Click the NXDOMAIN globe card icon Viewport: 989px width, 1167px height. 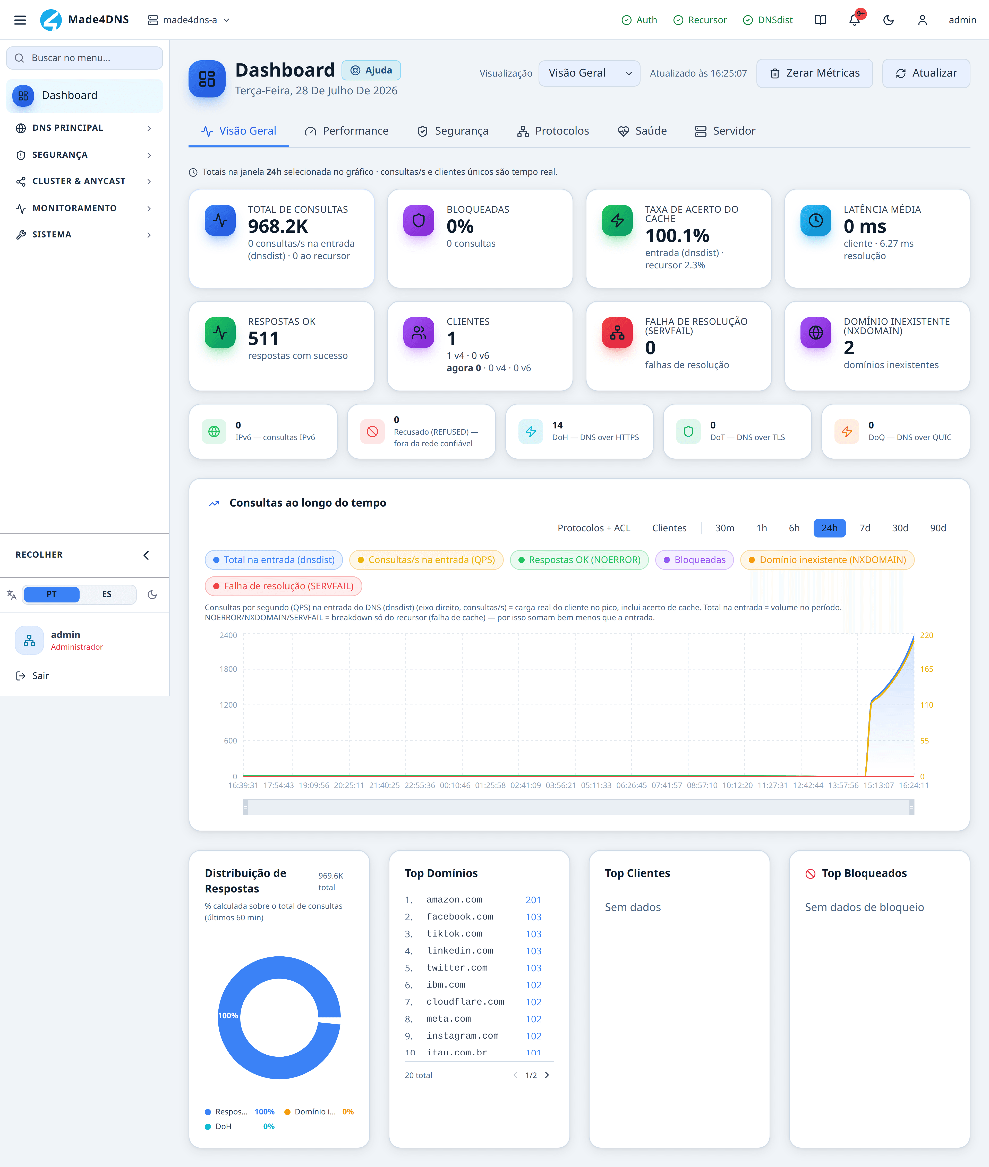[816, 333]
